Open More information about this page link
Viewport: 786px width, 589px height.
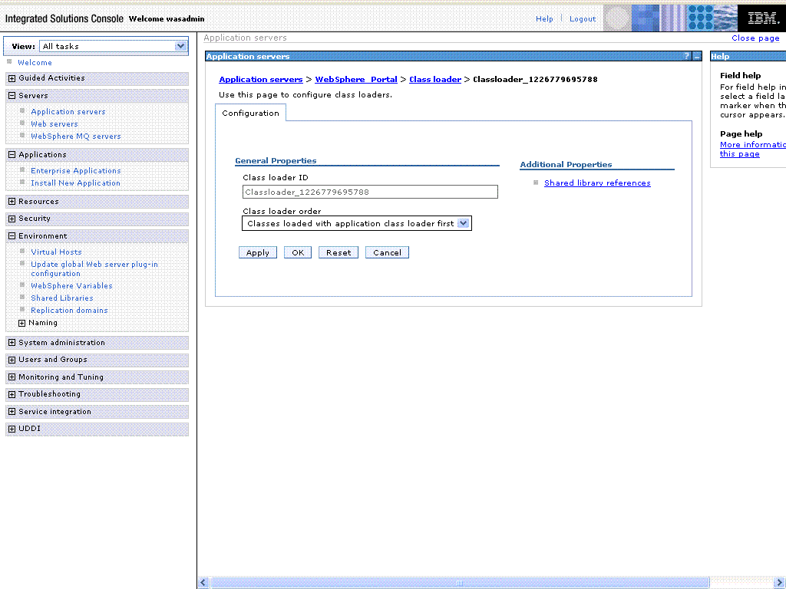(x=753, y=150)
